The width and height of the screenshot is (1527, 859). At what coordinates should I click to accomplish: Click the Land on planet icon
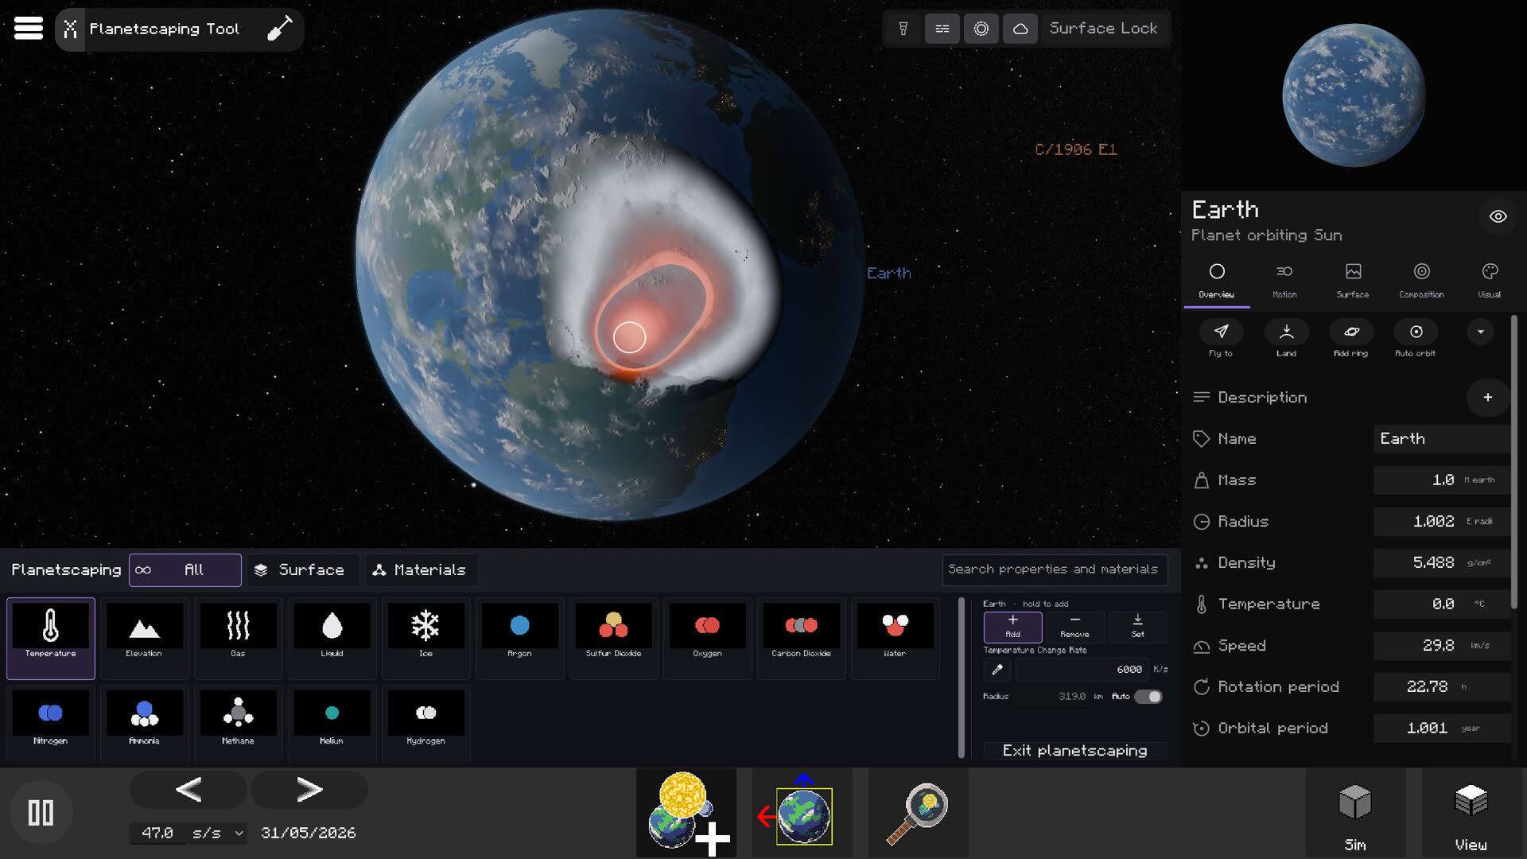click(x=1286, y=332)
